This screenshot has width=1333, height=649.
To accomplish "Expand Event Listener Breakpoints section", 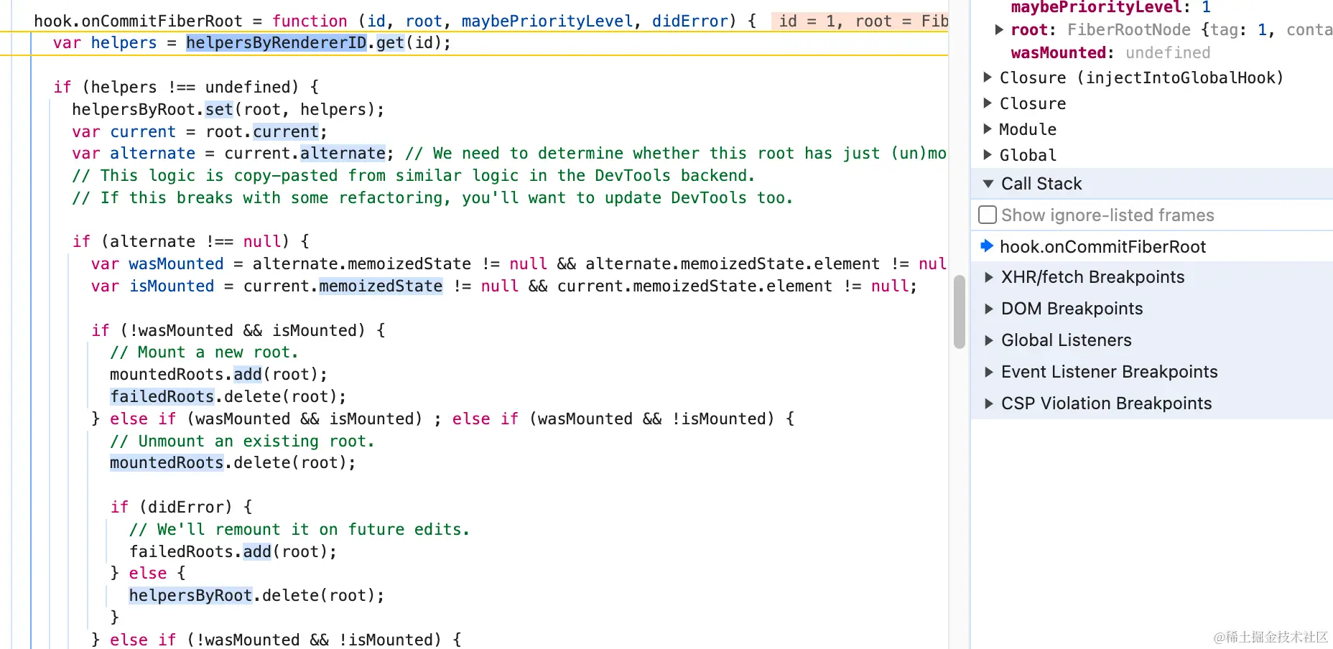I will coord(988,372).
